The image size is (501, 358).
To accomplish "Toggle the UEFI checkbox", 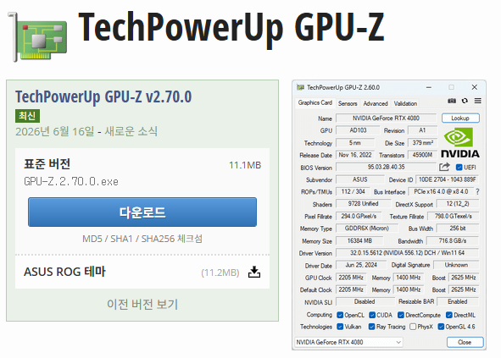I will [459, 168].
